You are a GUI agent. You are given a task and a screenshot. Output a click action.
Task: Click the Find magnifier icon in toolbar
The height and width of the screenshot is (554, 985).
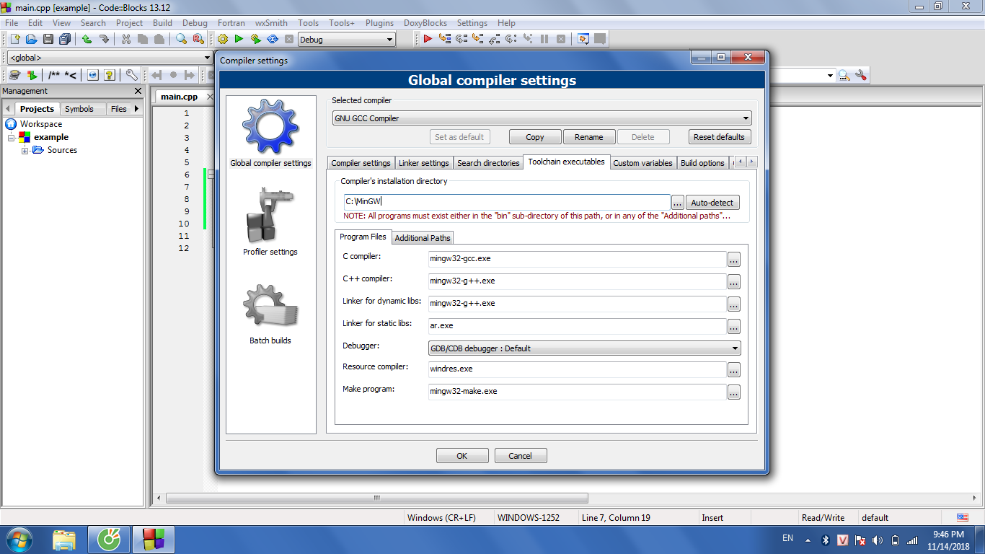point(182,39)
